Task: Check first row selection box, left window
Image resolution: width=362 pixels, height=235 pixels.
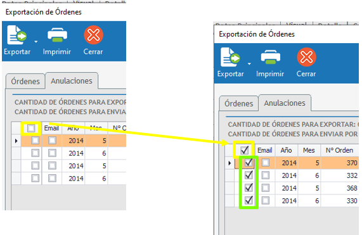Action: [x=36, y=141]
